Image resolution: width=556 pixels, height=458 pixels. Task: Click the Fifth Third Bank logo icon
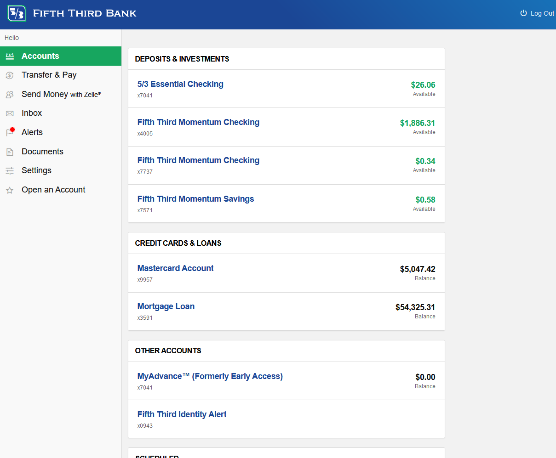point(17,13)
